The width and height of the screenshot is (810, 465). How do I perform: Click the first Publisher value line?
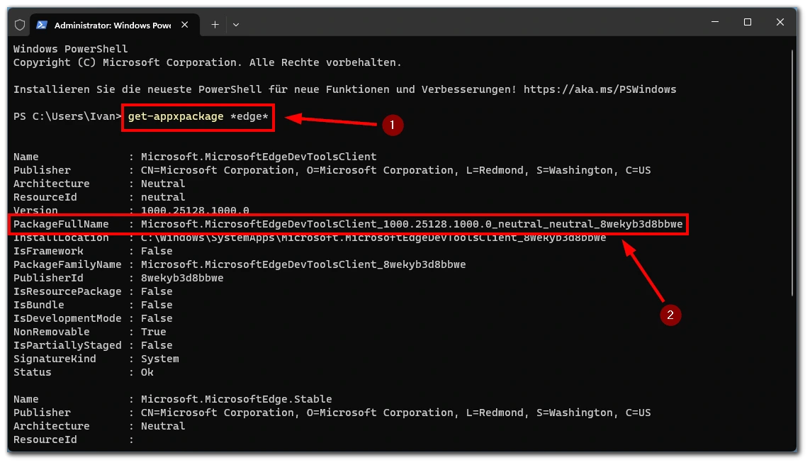(x=395, y=171)
